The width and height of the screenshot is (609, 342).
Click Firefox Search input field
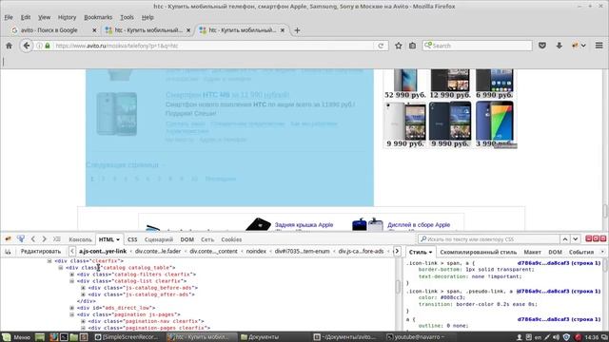pyautogui.click(x=478, y=46)
